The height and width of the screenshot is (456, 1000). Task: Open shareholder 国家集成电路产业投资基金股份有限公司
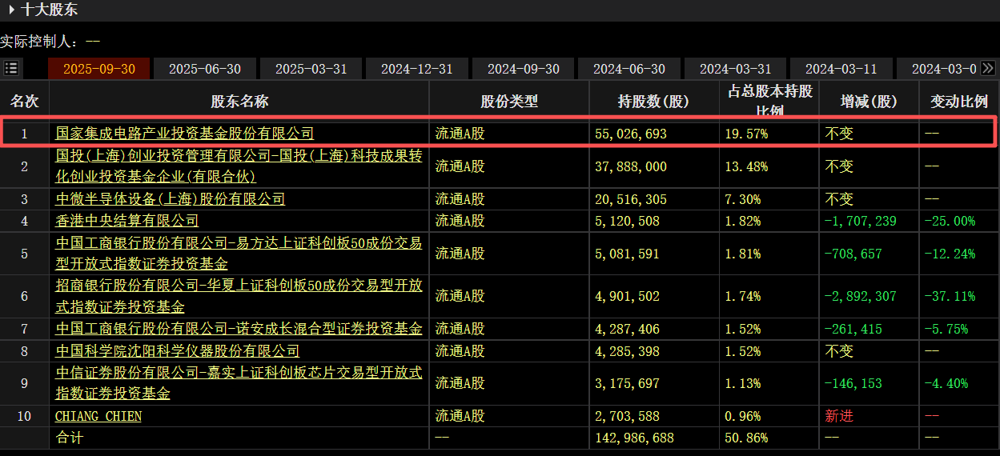click(x=184, y=134)
